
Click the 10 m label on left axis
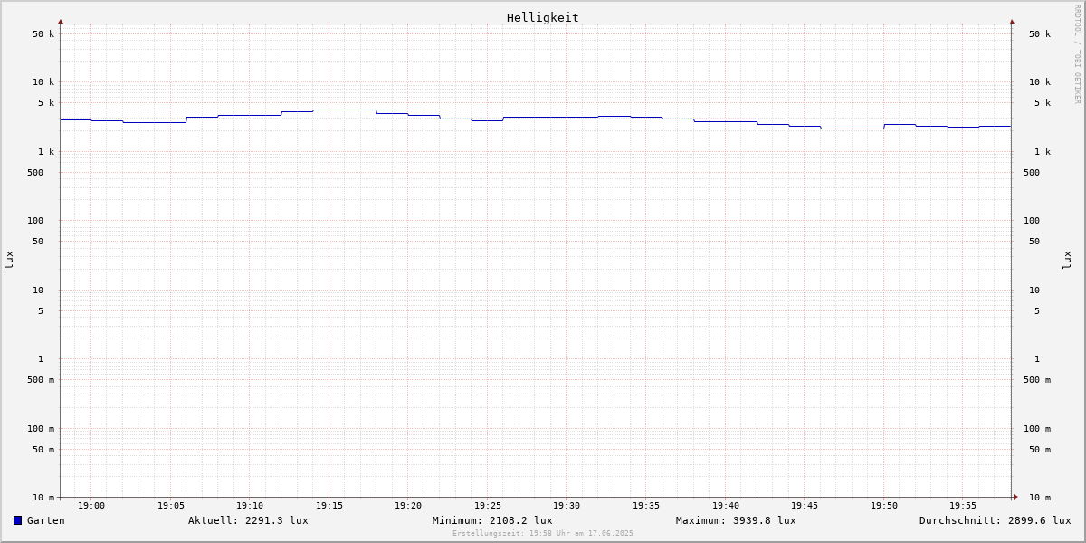(x=43, y=498)
